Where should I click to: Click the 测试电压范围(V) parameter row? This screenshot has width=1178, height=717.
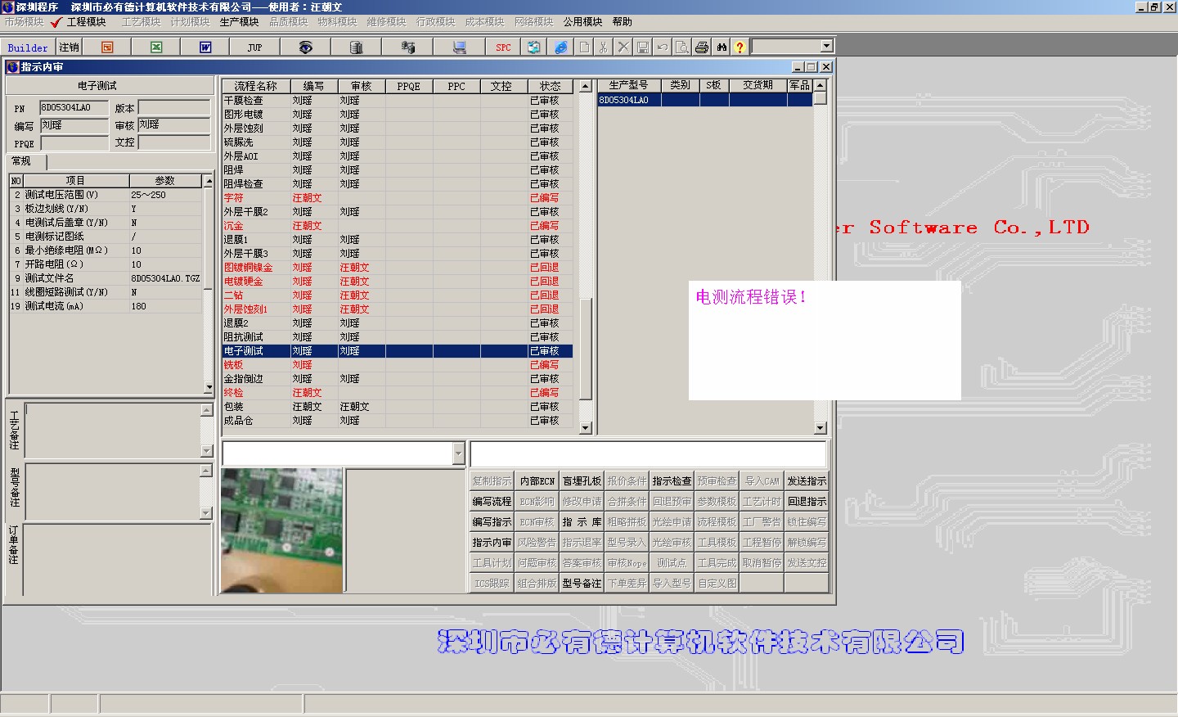(106, 195)
